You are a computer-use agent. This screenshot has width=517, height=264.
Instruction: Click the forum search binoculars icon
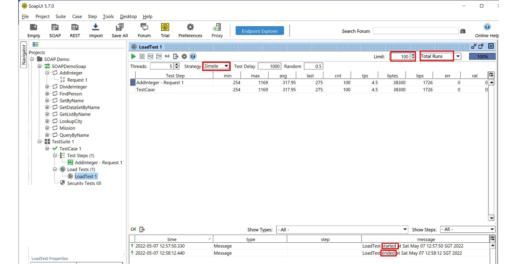coord(463,31)
